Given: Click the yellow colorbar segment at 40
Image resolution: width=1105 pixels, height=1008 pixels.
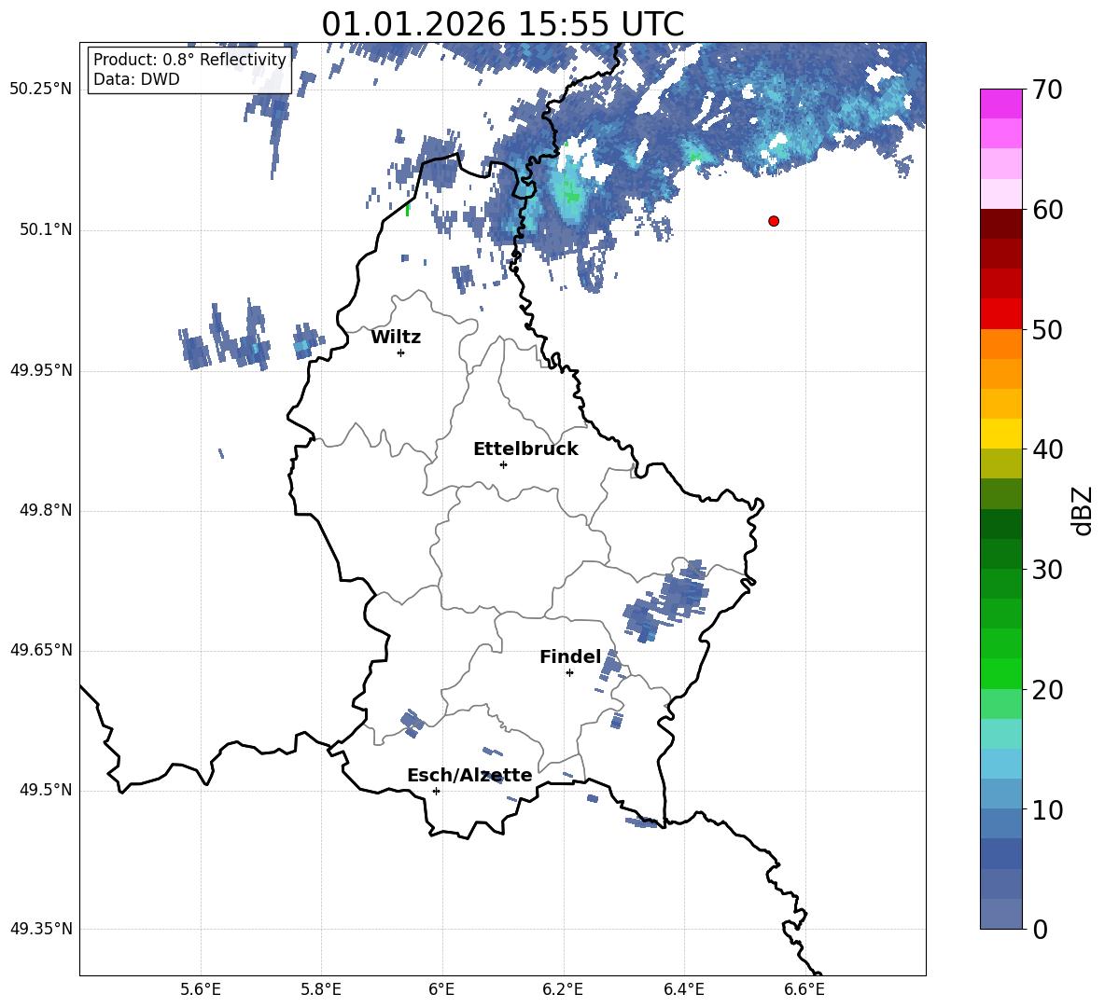Looking at the screenshot, I should pos(1000,434).
